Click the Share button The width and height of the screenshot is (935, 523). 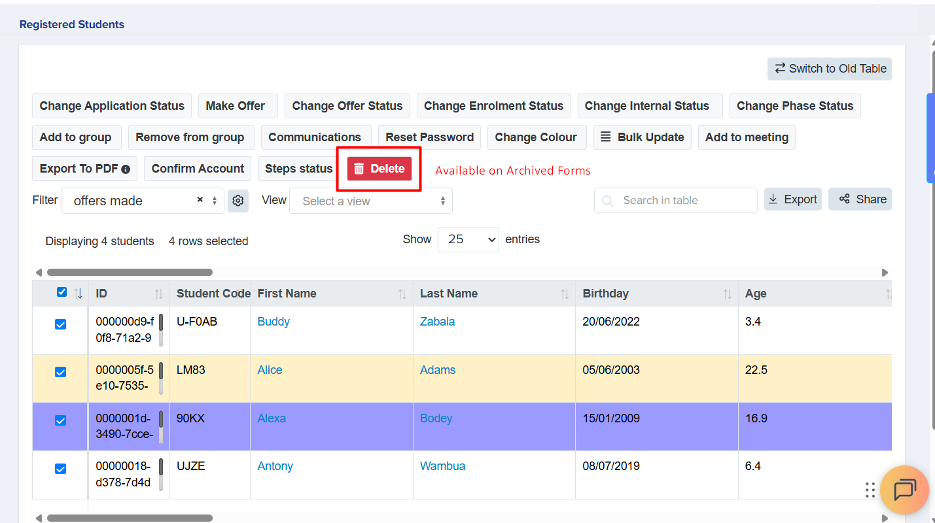pyautogui.click(x=860, y=199)
